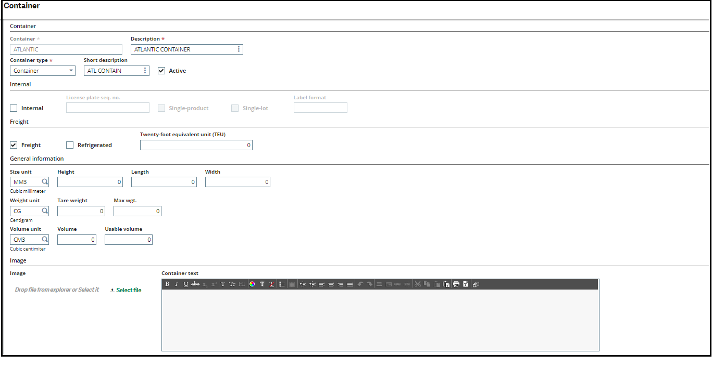712x367 pixels.
Task: Open the Description field options menu
Action: pos(239,49)
